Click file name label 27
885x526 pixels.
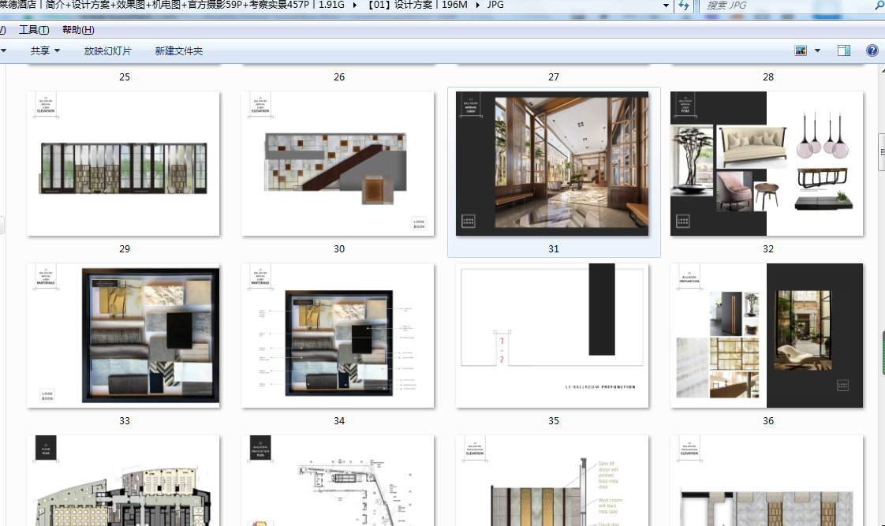pos(554,76)
